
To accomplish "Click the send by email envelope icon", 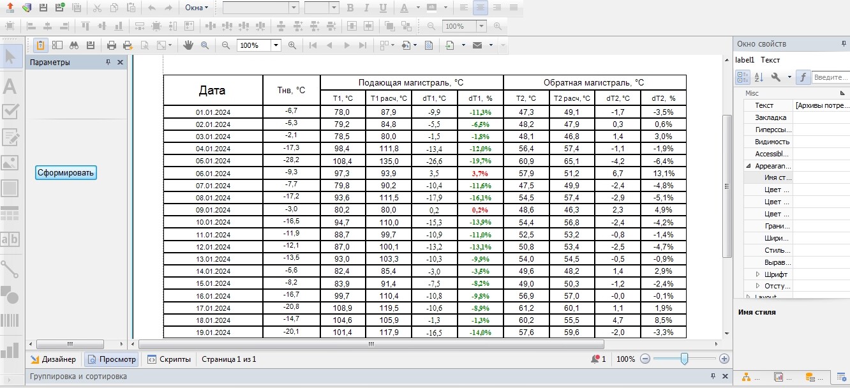I will click(477, 45).
